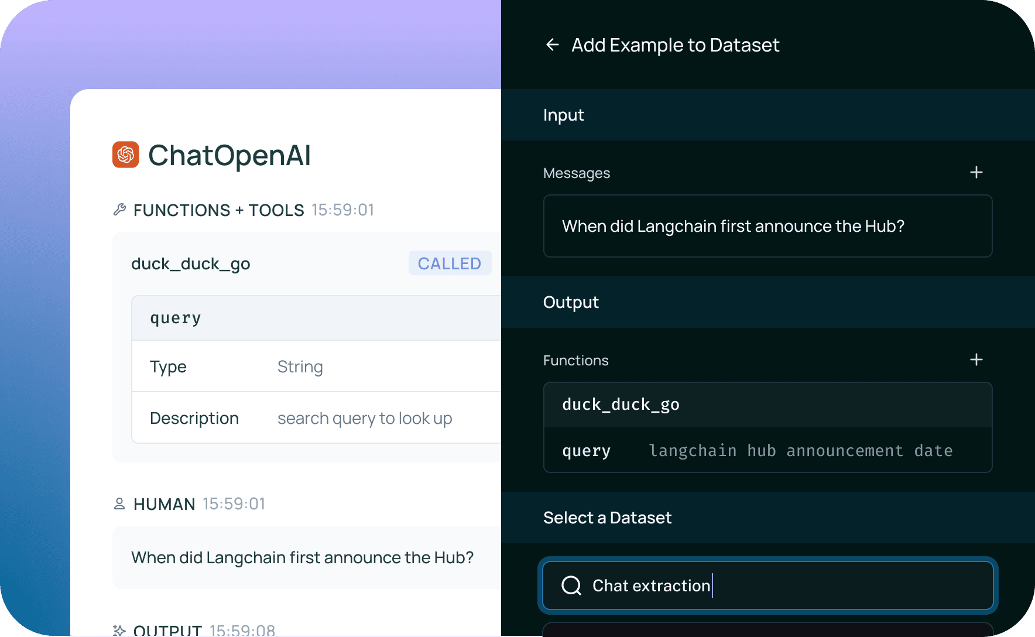Viewport: 1035px width, 637px height.
Task: Click the sparkle icon beside OUTPUT
Action: (x=119, y=630)
